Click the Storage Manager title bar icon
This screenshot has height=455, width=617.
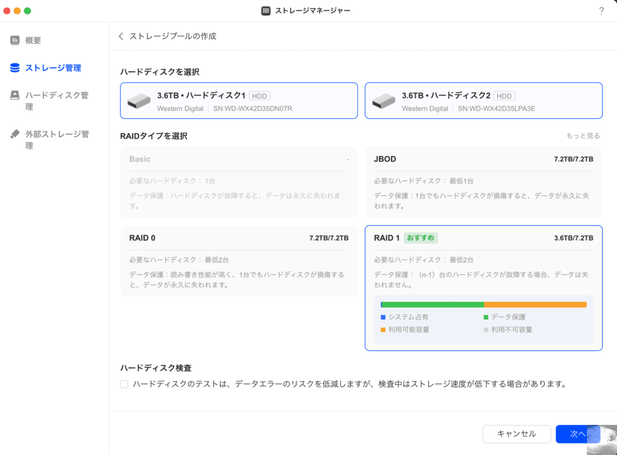tap(266, 11)
